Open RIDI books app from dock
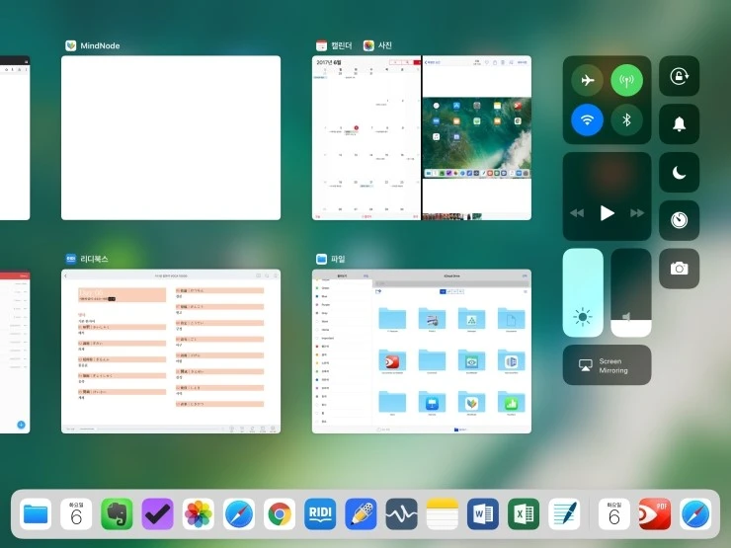The height and width of the screenshot is (548, 731). pyautogui.click(x=320, y=514)
